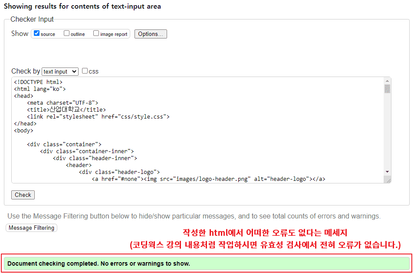
Task: Enable the outline checkbox
Action: pyautogui.click(x=66, y=33)
